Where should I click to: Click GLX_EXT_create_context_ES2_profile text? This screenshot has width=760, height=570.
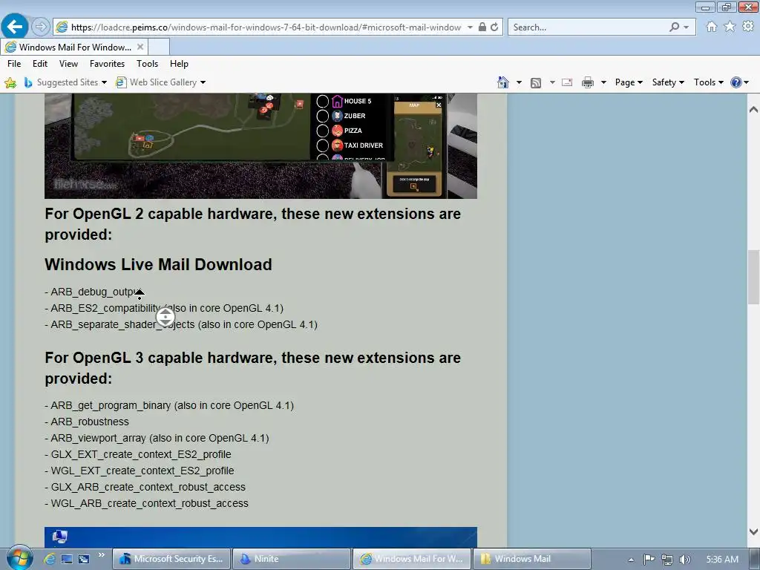pos(141,454)
